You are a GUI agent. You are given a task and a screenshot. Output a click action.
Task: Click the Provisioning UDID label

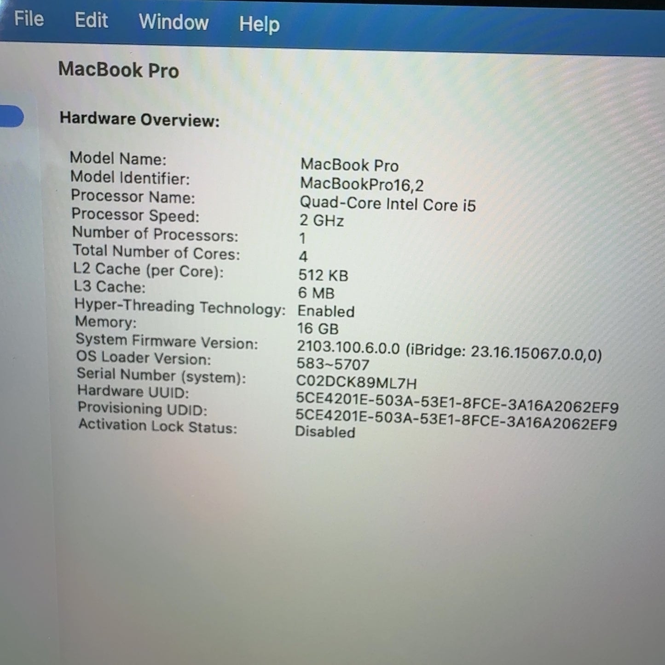coord(142,409)
